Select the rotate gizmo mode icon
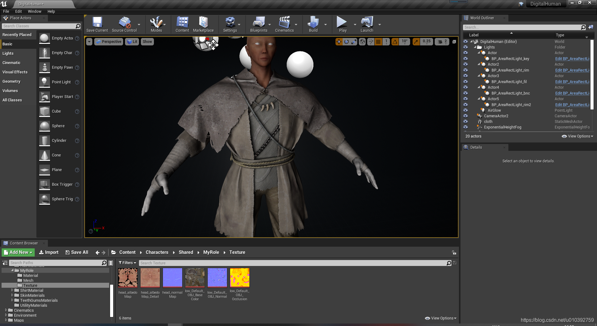597x326 pixels. (346, 42)
